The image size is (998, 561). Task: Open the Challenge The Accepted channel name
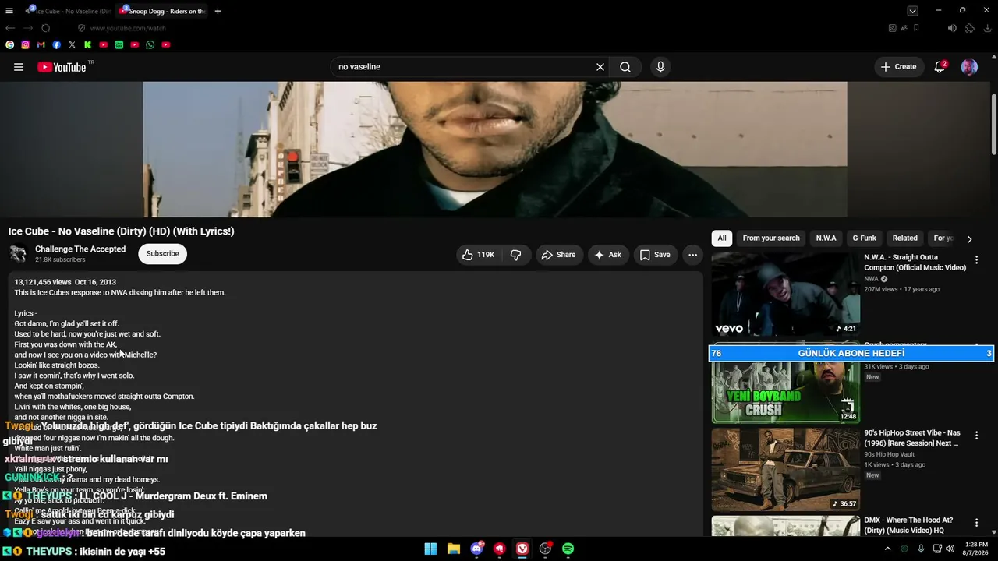pyautogui.click(x=80, y=249)
